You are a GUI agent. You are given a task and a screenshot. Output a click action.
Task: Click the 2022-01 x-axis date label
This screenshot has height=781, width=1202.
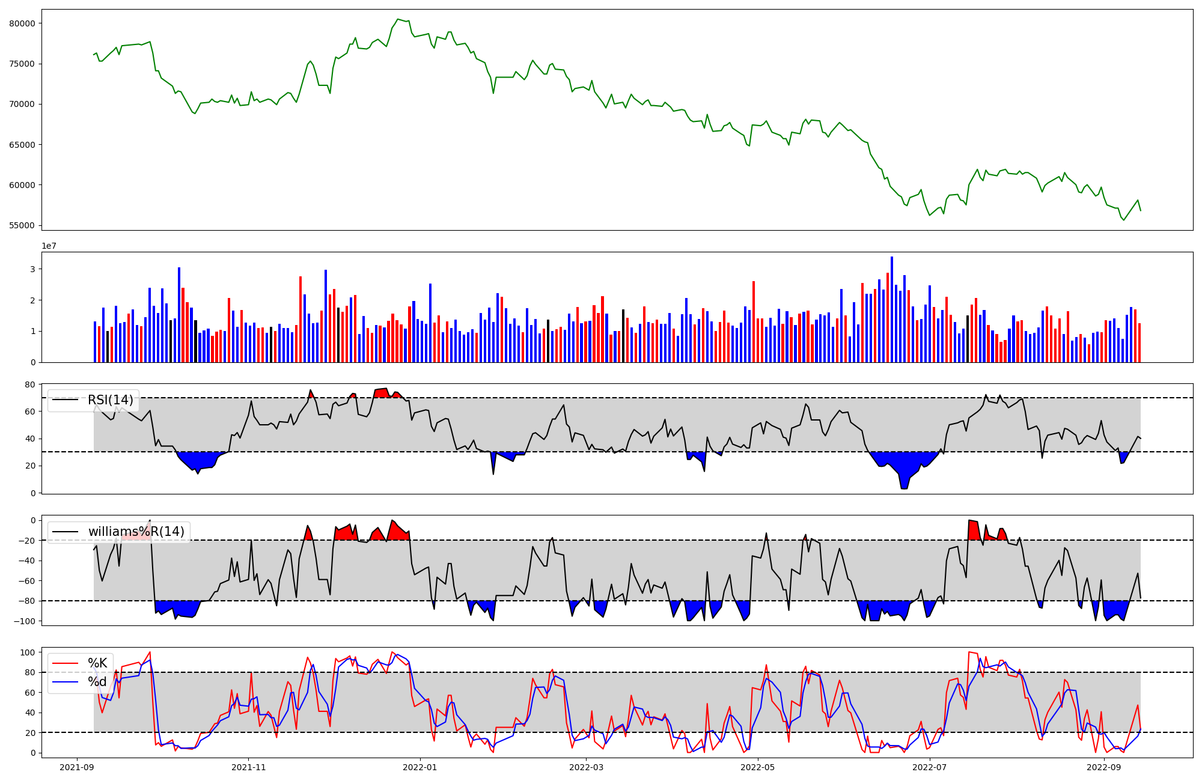coord(419,767)
